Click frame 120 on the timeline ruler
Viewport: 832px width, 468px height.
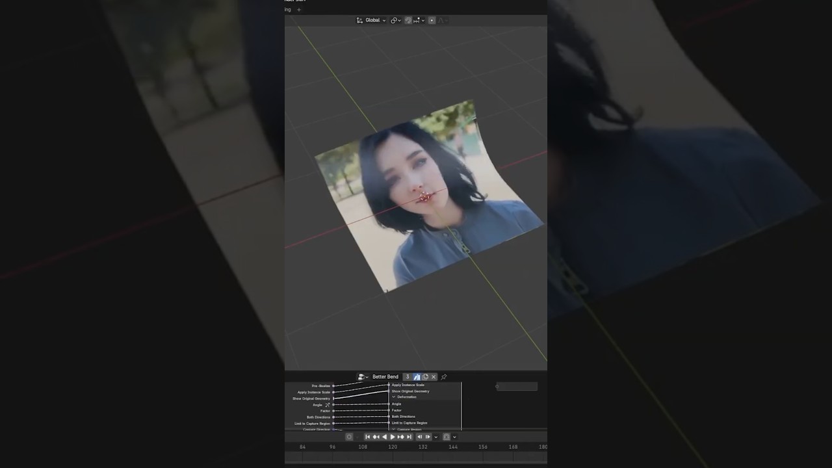coord(393,447)
